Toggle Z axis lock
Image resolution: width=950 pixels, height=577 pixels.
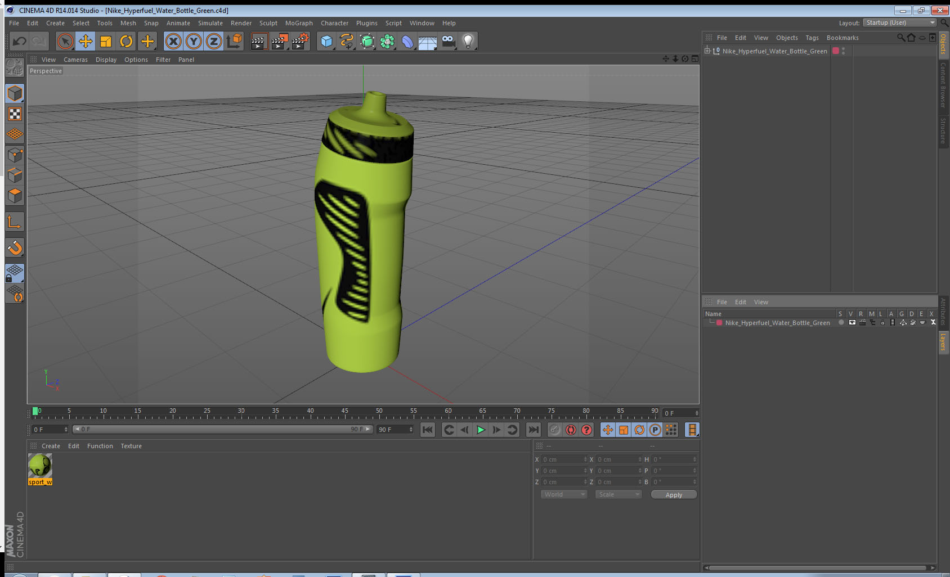(214, 41)
